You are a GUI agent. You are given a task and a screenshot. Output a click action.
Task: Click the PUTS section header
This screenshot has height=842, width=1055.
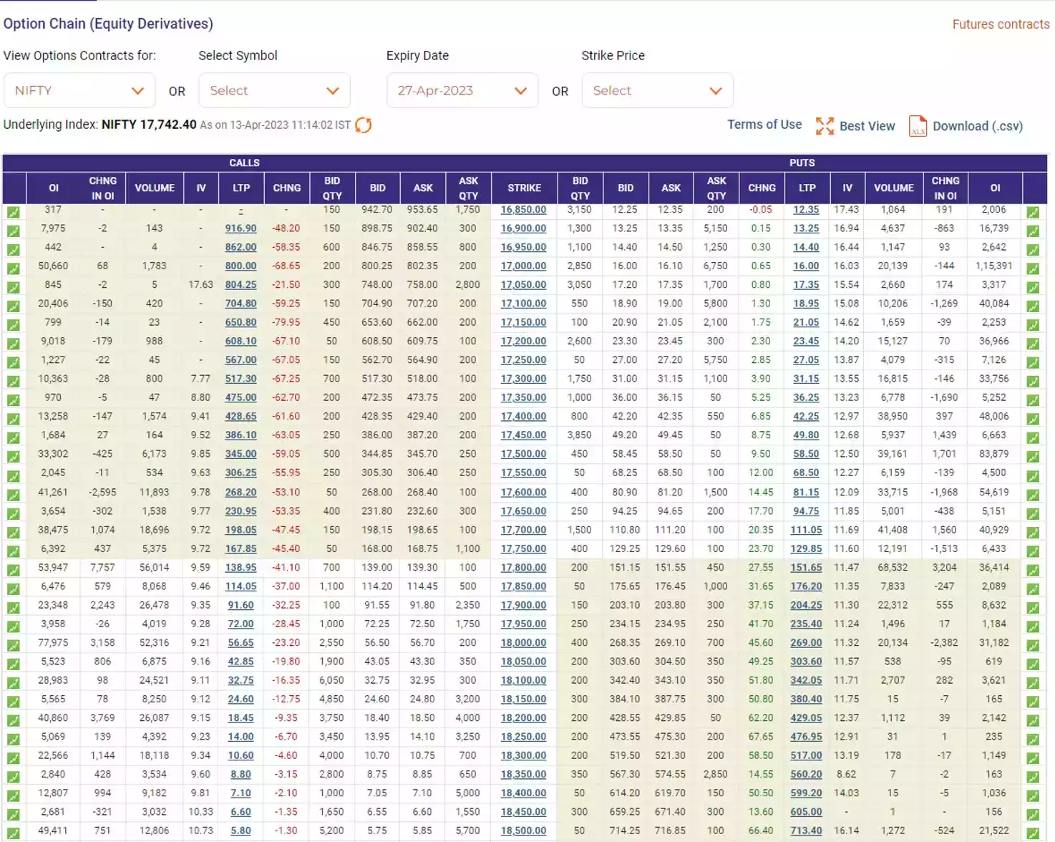tap(802, 163)
